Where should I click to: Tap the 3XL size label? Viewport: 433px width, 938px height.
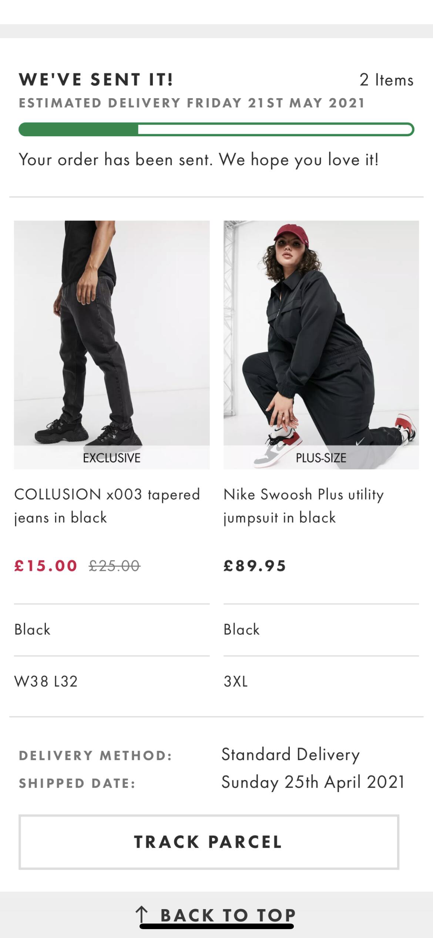click(x=236, y=681)
